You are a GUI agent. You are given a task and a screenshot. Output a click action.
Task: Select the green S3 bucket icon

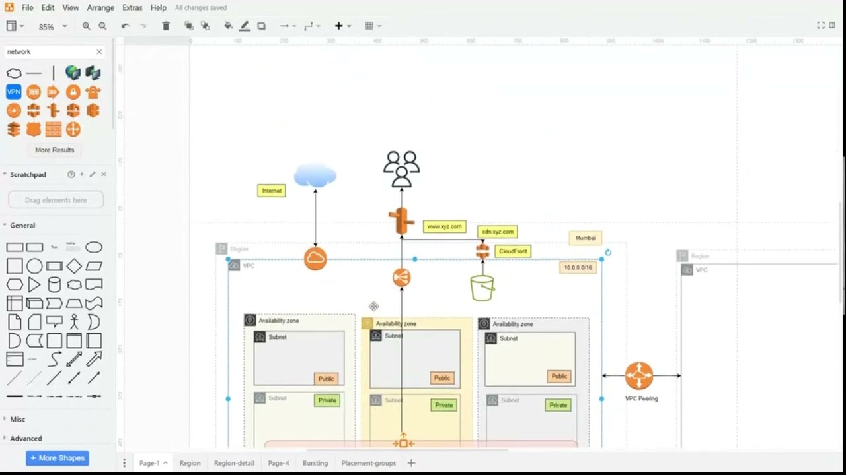[x=482, y=288]
